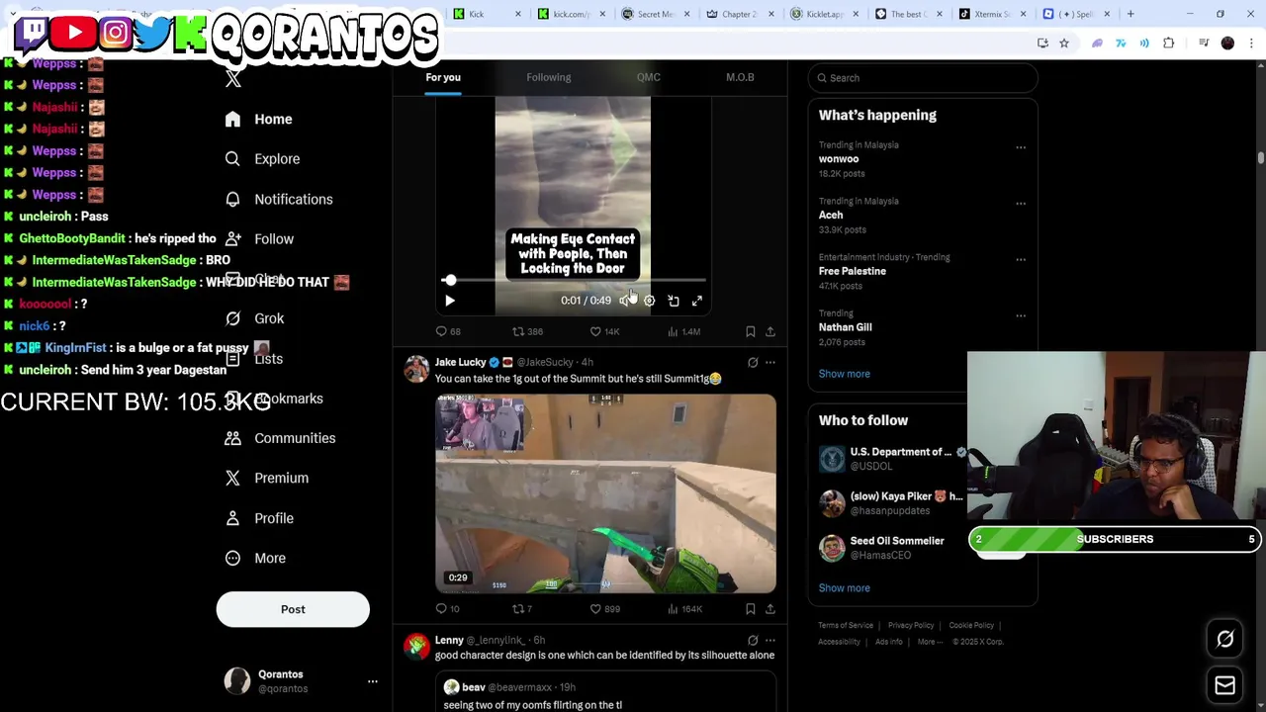Screen dimensions: 1266x712
Task: Open the Free Palestine trending topic
Action: 852,271
